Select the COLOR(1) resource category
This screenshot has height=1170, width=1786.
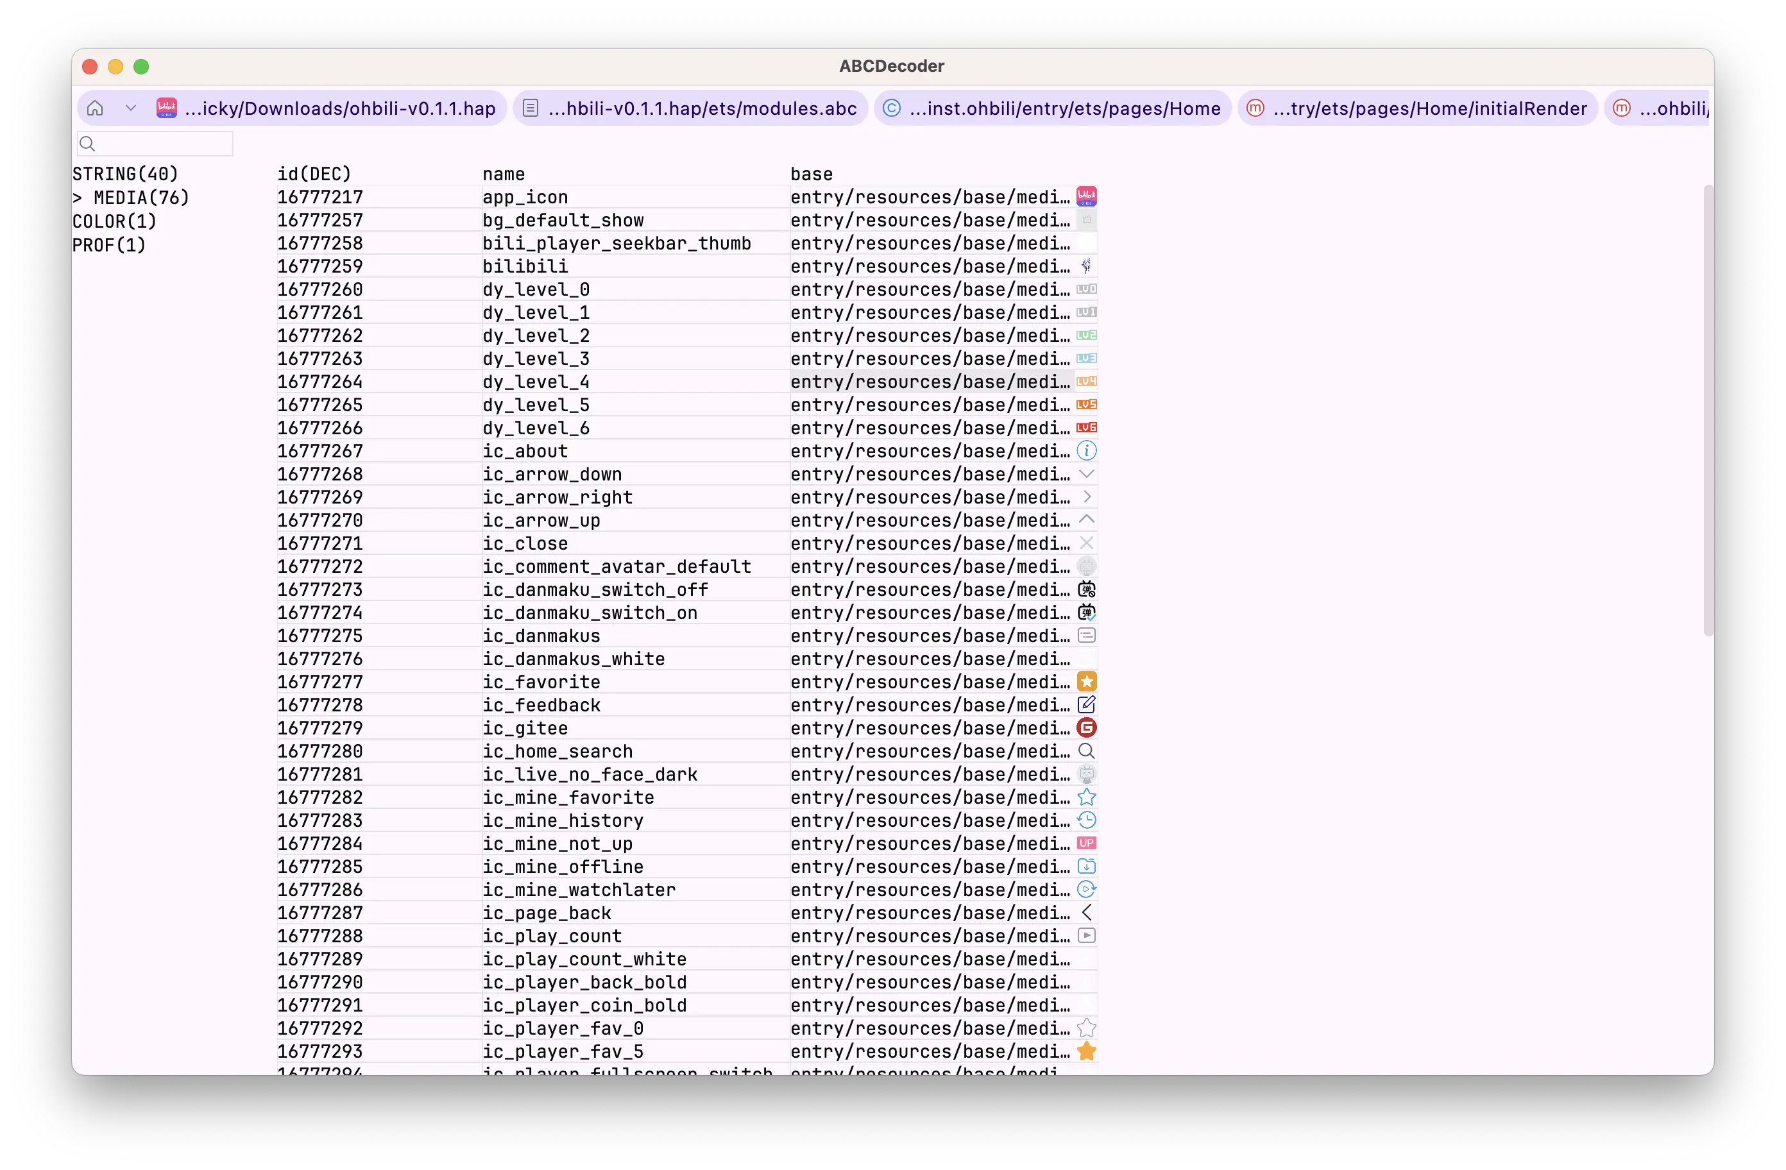[x=114, y=221]
